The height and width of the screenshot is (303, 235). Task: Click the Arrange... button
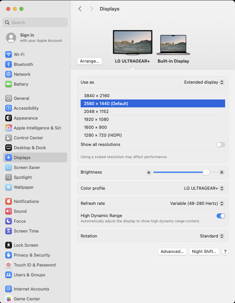pos(90,61)
